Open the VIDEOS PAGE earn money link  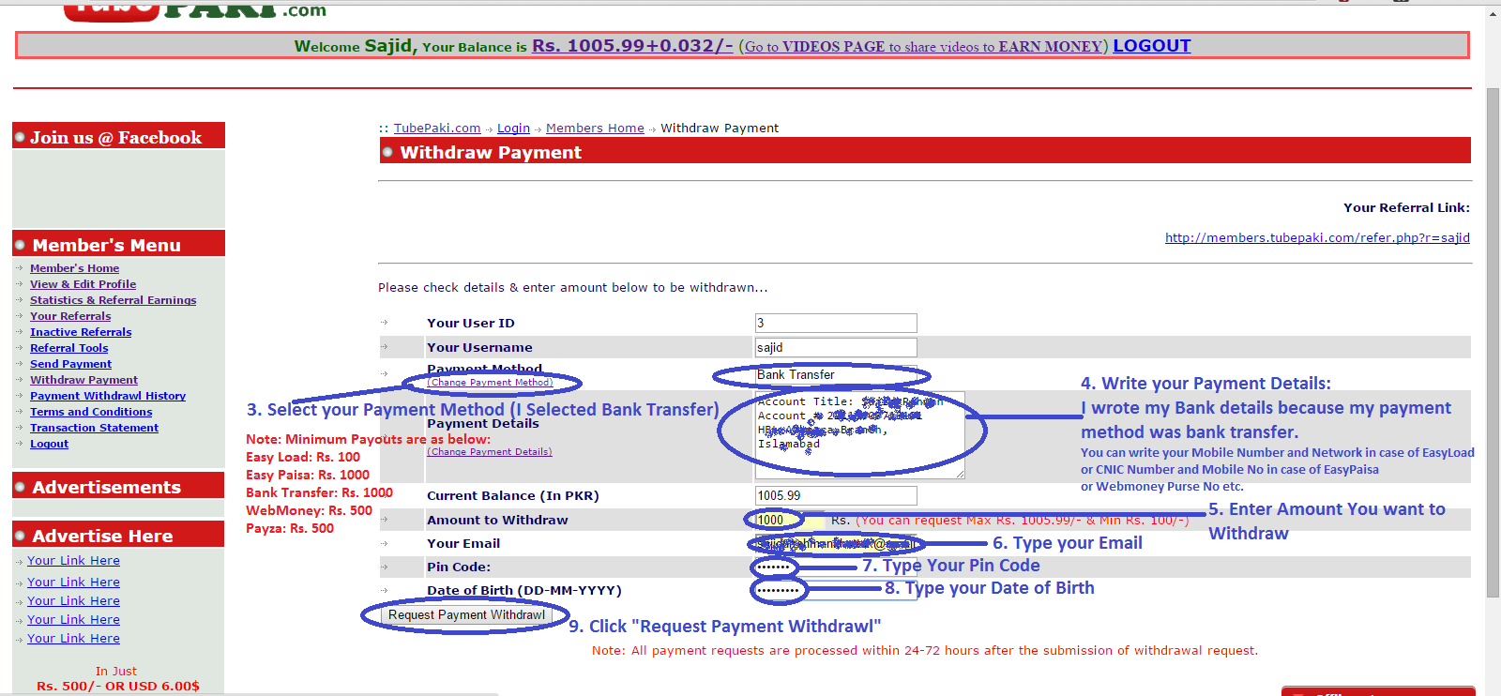point(923,47)
